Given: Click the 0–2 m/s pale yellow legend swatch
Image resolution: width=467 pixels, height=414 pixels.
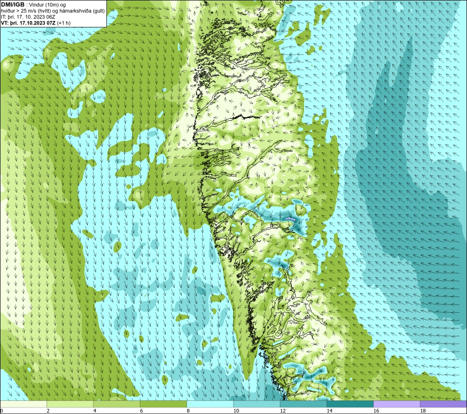Looking at the screenshot, I should pos(23,404).
